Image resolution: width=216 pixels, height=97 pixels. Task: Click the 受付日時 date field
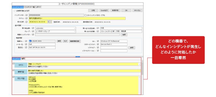[x=38, y=22]
